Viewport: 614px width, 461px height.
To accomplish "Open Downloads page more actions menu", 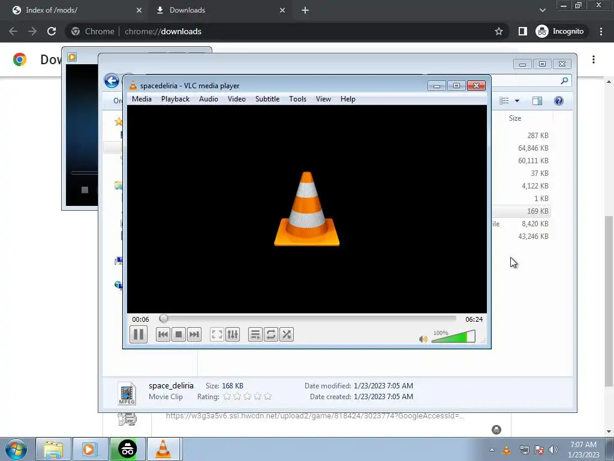I will tap(594, 59).
